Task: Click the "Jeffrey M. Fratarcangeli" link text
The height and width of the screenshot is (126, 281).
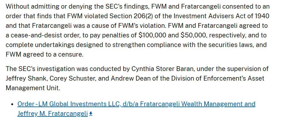Action: point(53,114)
